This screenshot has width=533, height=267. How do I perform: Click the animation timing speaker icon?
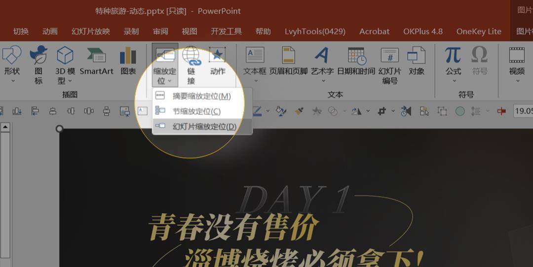point(406,111)
